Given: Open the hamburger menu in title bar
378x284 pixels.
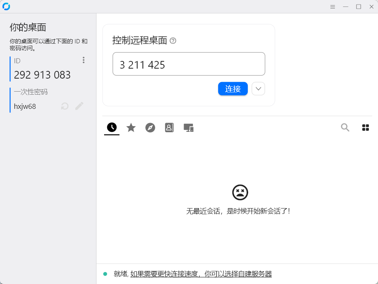Looking at the screenshot, I should (x=333, y=7).
